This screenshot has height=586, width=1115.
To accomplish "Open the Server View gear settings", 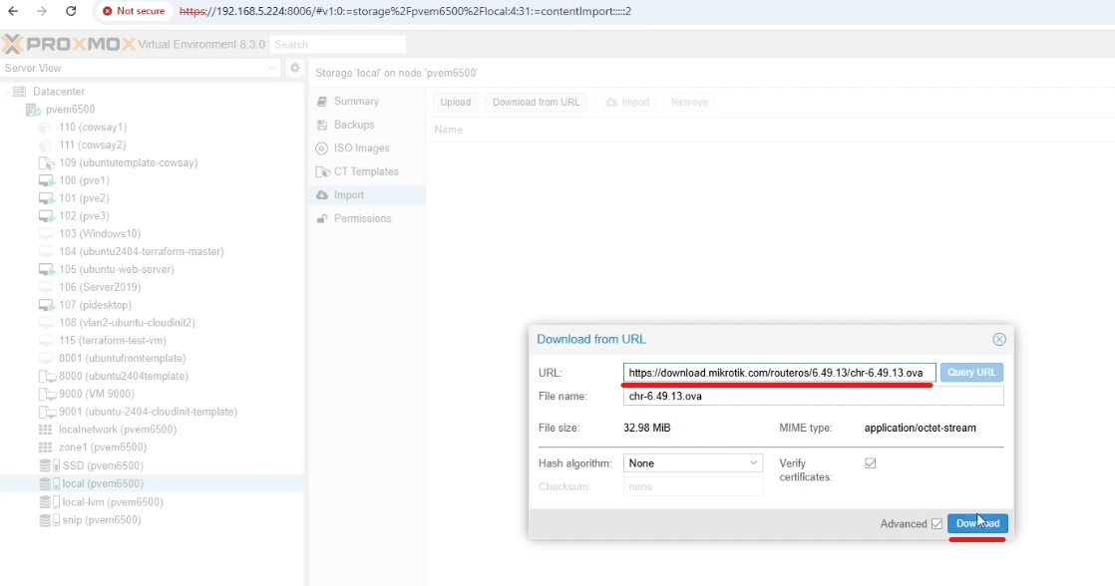I will pyautogui.click(x=294, y=68).
